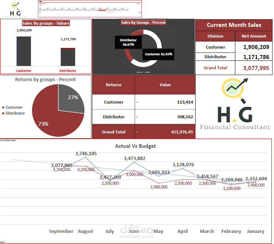The image size is (274, 244).
Task: Click the April axis label
Action: 183,231
